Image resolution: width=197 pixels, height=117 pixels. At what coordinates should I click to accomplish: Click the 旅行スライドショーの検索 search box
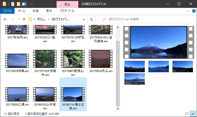pos(146,19)
